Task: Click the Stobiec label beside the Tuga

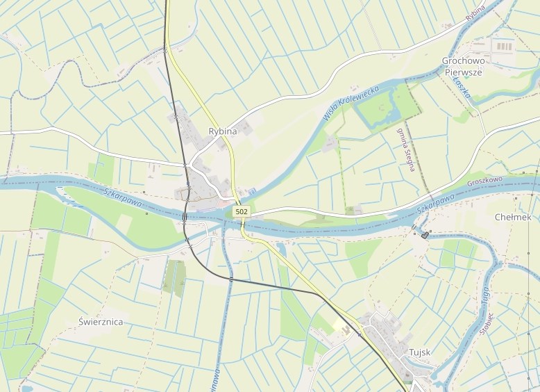Action: tap(486, 324)
